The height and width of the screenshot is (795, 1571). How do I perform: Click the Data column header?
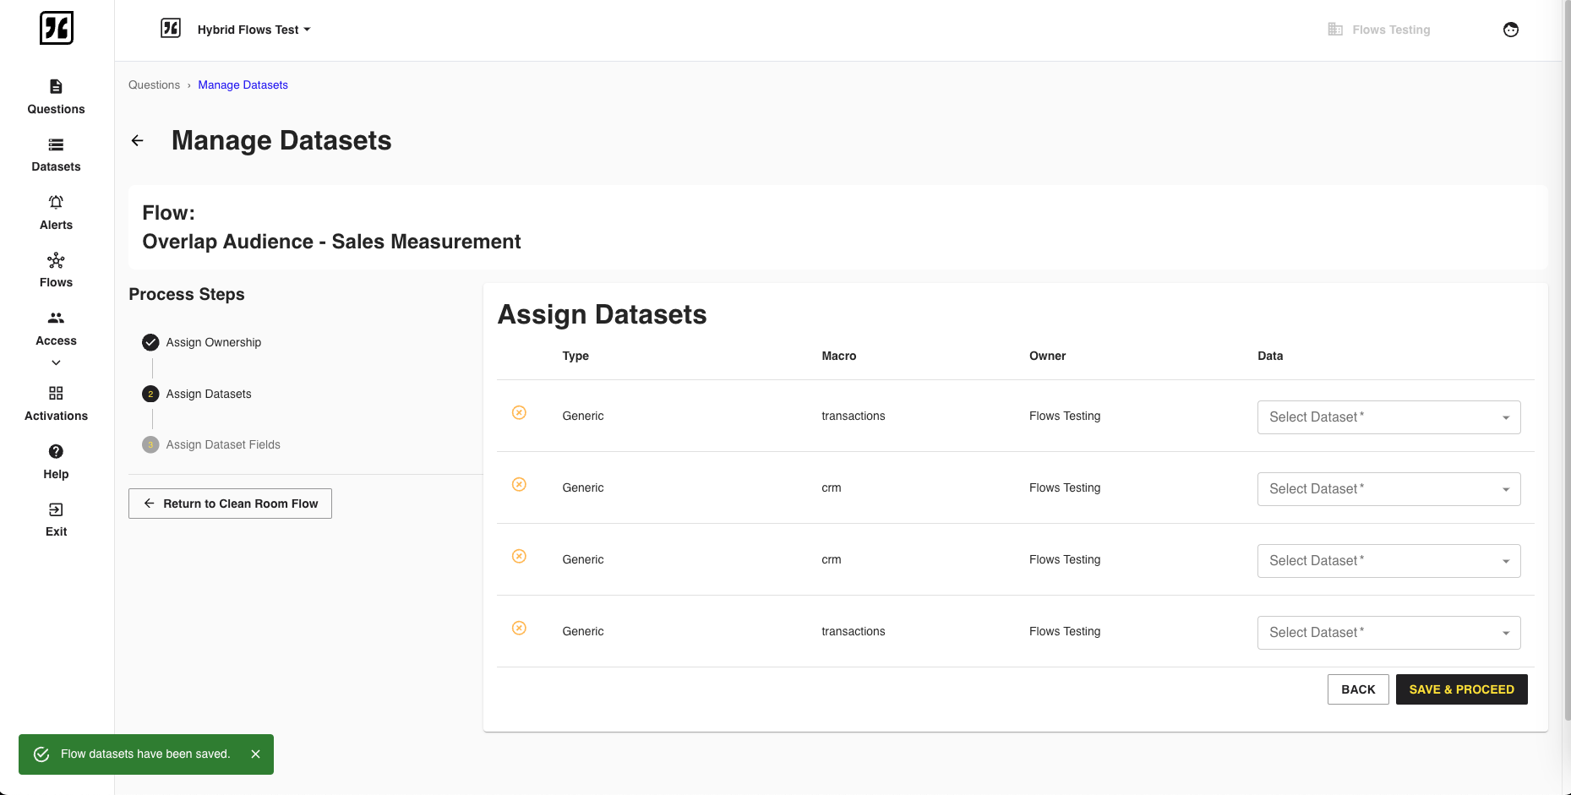[1270, 356]
